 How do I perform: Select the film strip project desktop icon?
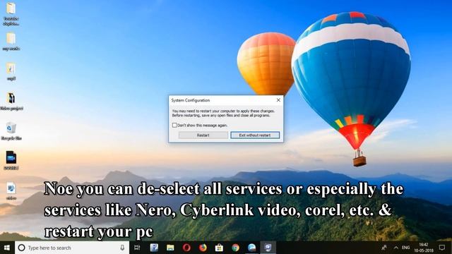point(11,102)
